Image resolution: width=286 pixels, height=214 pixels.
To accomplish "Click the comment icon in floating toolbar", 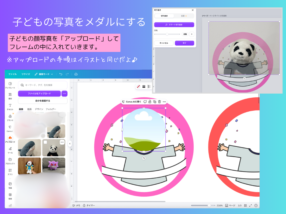I will 145,102.
